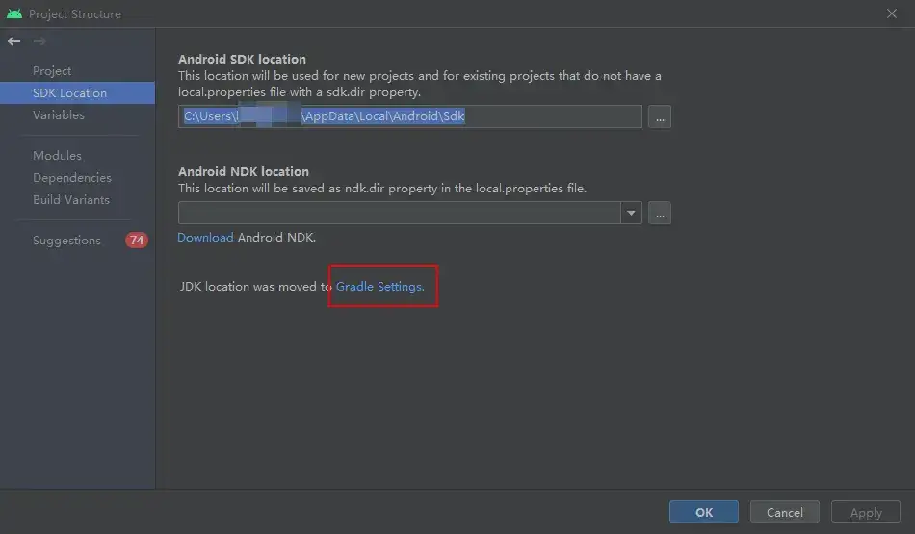Viewport: 915px width, 534px height.
Task: Open the Suggestions section
Action: (x=66, y=241)
